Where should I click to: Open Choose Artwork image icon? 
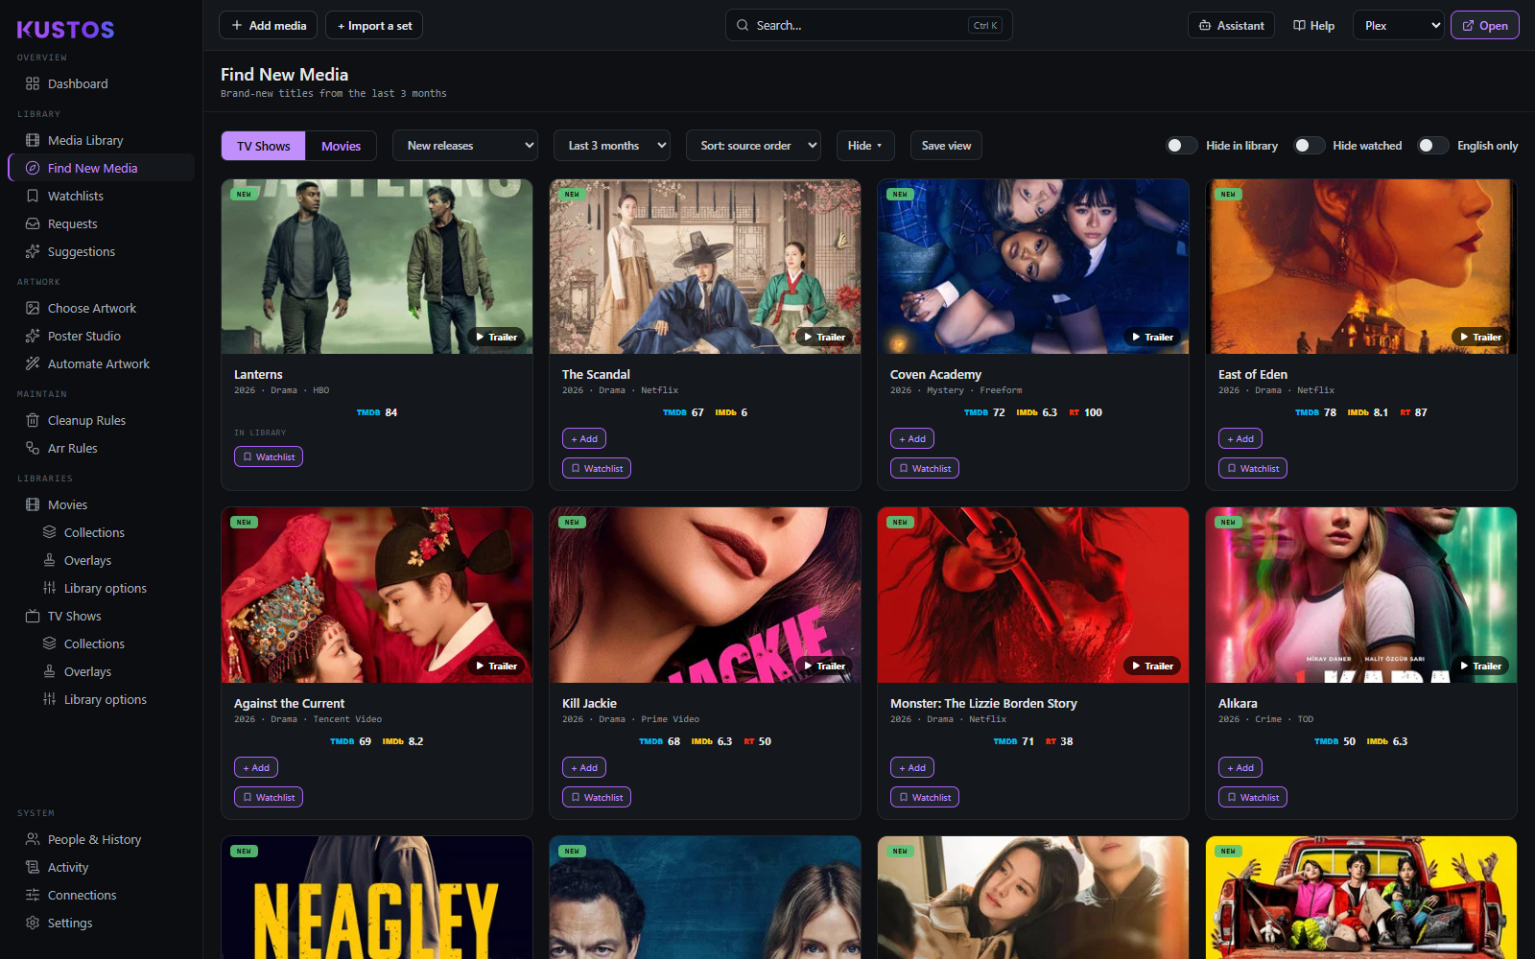pos(33,308)
